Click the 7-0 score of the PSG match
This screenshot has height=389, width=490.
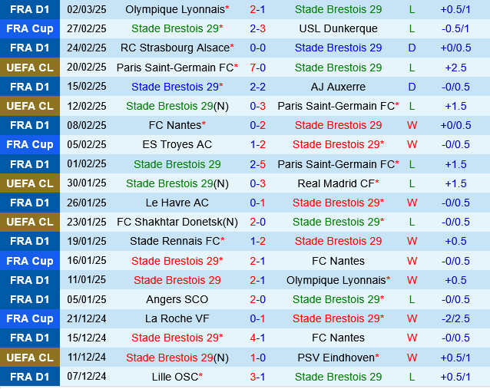click(257, 68)
